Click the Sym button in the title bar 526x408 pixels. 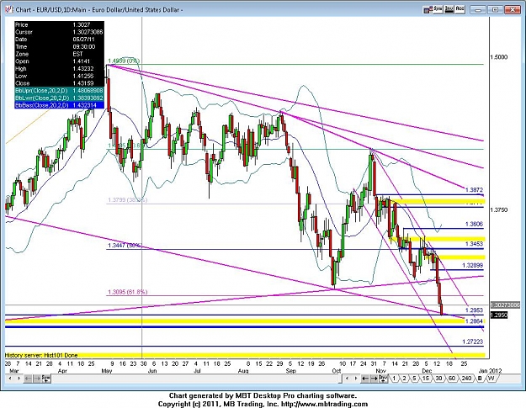click(438, 9)
